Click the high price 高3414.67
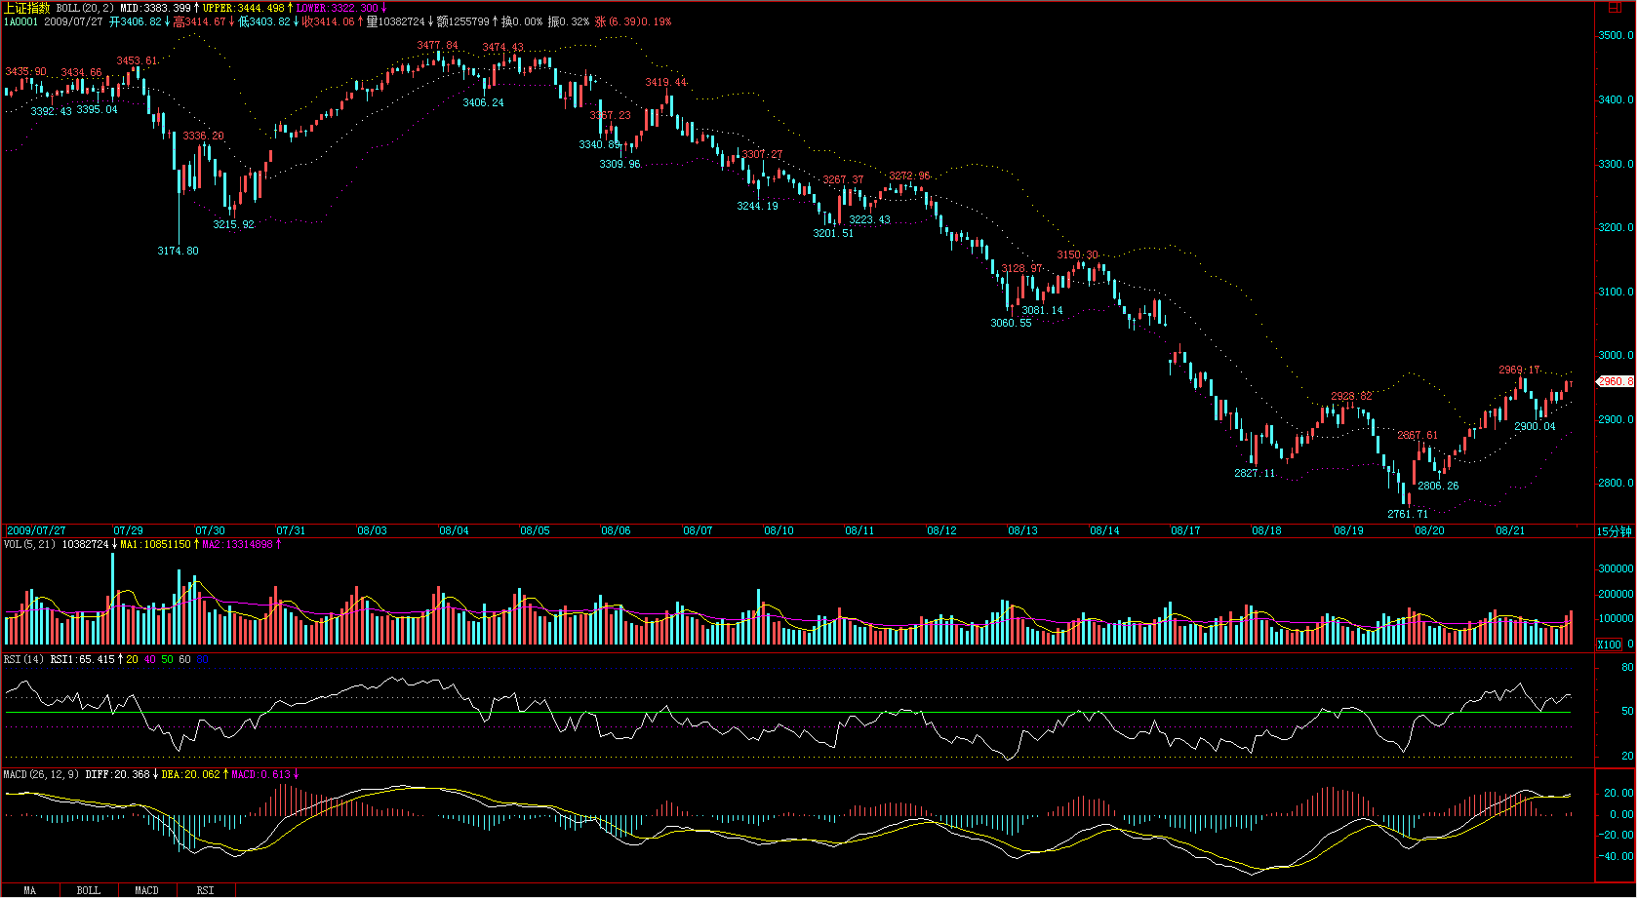Image resolution: width=1638 pixels, height=899 pixels. 200,21
